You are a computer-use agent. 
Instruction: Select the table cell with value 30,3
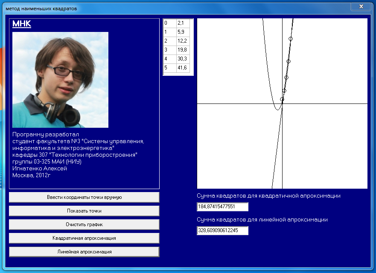pyautogui.click(x=183, y=59)
